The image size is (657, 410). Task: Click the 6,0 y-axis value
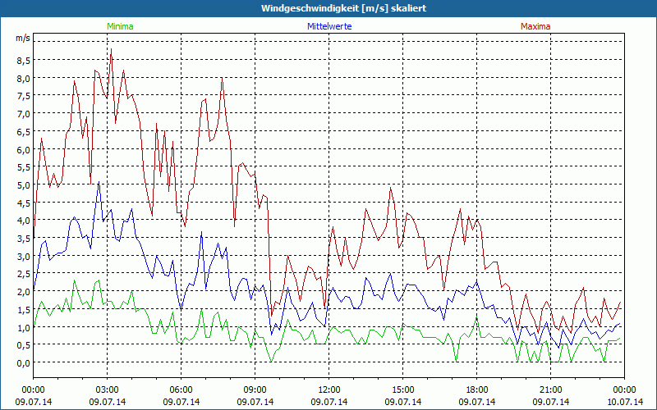[24, 150]
